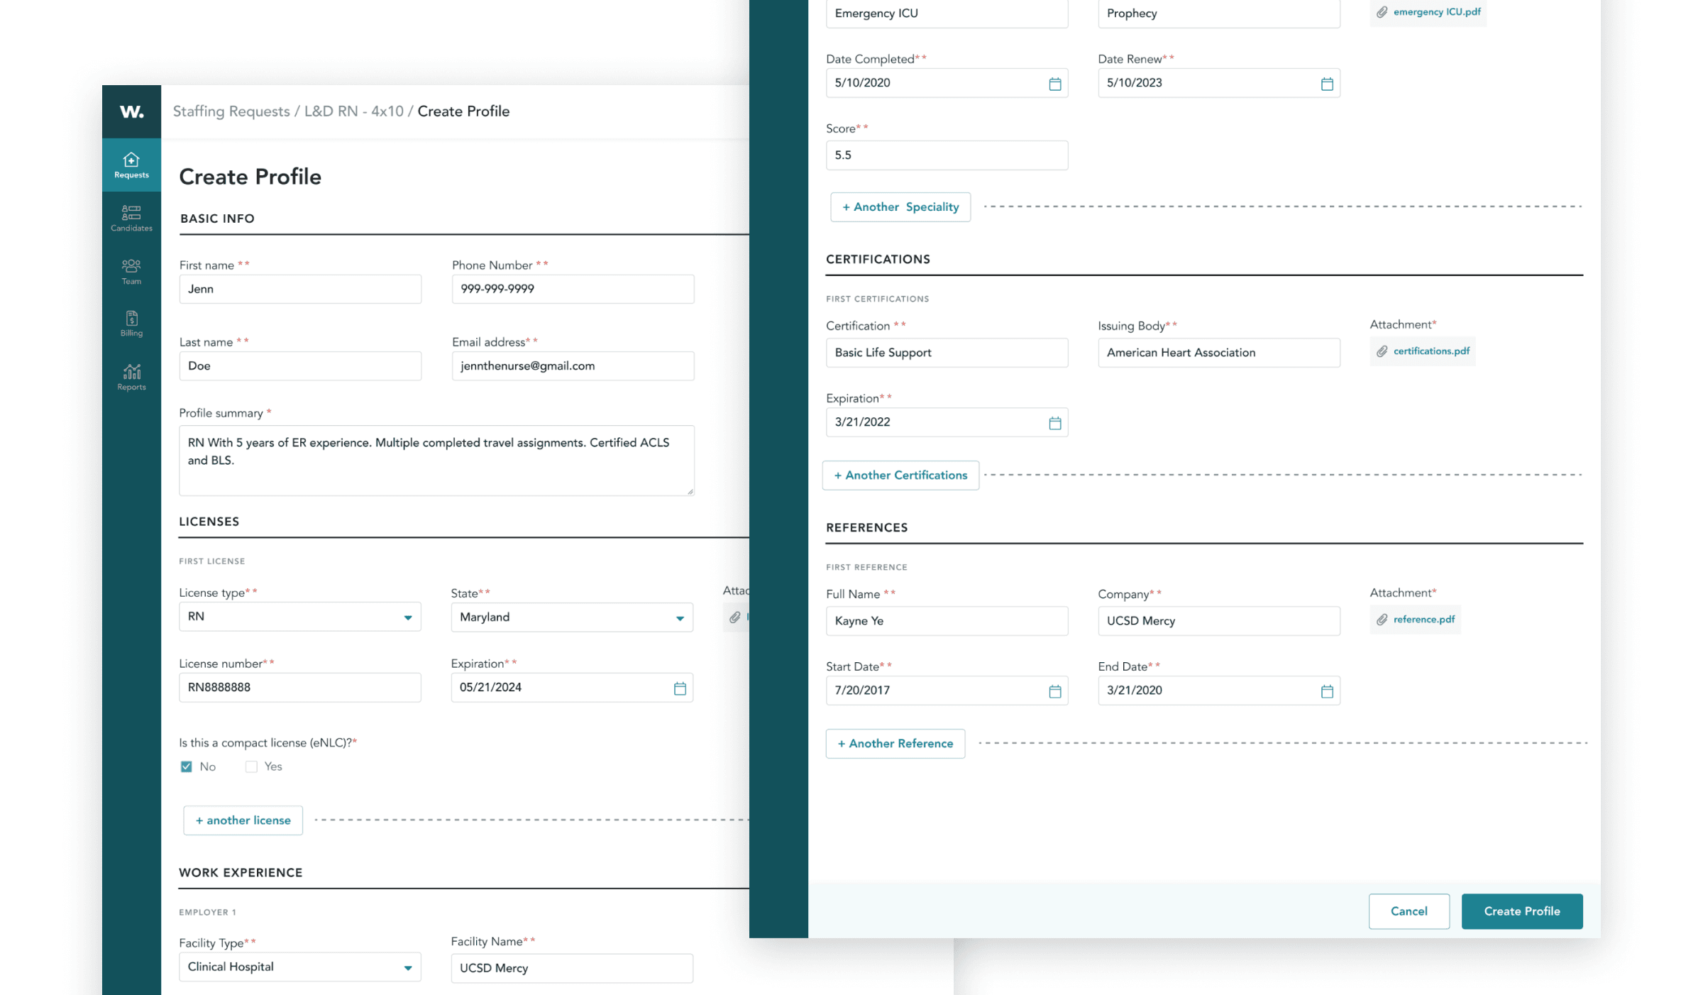Open the Requests sidebar section
This screenshot has width=1703, height=995.
(x=131, y=165)
